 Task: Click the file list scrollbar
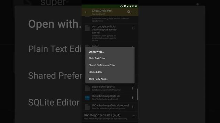pos(137,94)
